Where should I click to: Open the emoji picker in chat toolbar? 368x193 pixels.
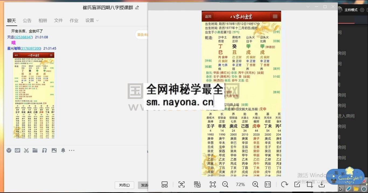pyautogui.click(x=9, y=151)
